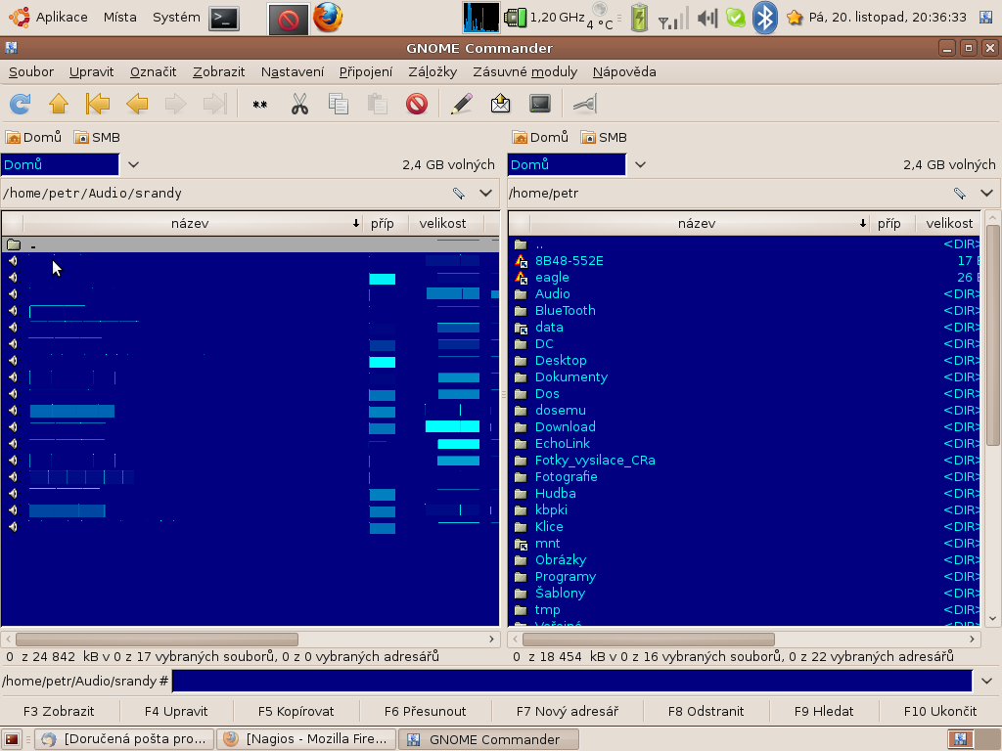
Task: Click F8 Odstranit button
Action: [x=706, y=712]
